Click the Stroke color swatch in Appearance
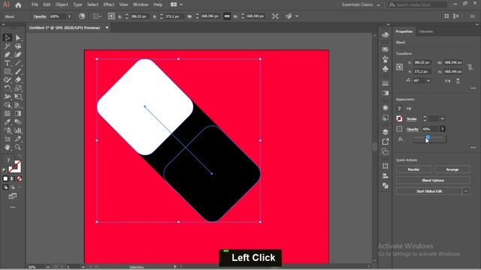481x270 pixels. (399, 118)
